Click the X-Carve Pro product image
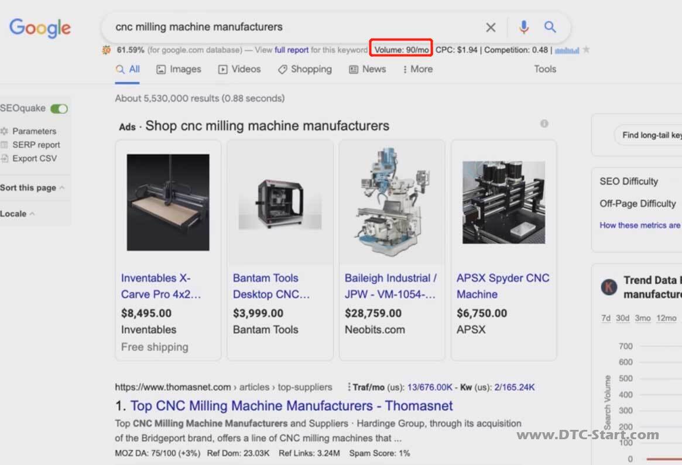 (168, 202)
